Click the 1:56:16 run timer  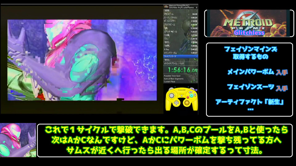(x=182, y=70)
